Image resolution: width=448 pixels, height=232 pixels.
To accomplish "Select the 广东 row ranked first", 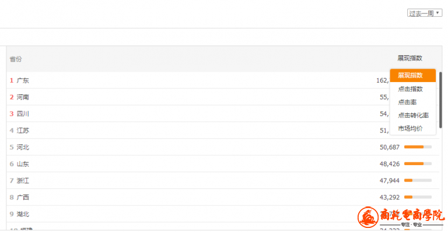I will point(223,80).
